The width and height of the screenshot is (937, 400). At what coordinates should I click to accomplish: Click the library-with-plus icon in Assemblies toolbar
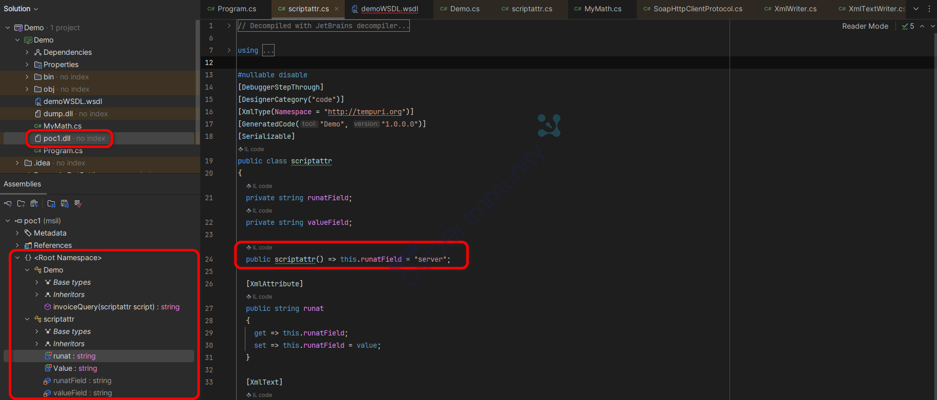(34, 203)
